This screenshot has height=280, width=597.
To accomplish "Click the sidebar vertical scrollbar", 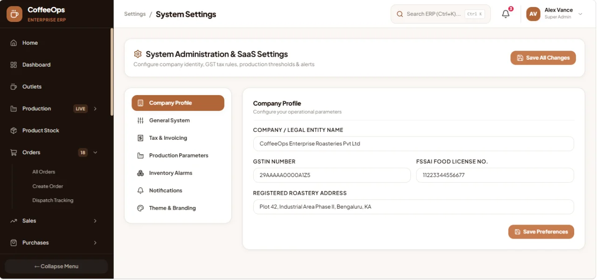I will [112, 72].
